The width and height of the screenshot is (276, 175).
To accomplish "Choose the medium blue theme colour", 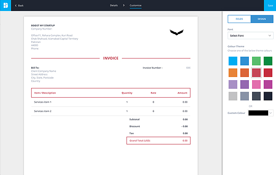I will point(245,61).
